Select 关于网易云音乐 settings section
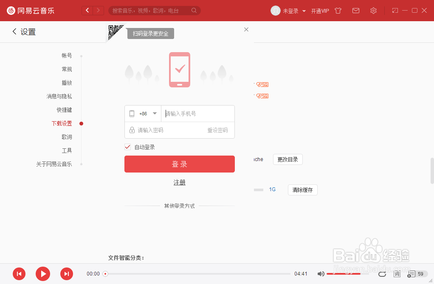Viewport: 434px width, 284px height. (54, 164)
